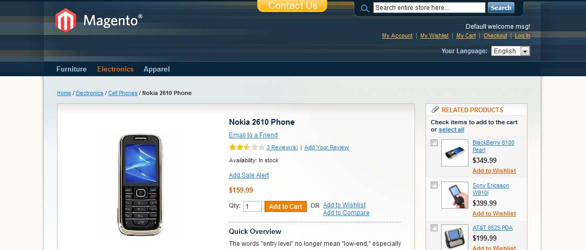Click the Nokia 2610 product image

140,184
